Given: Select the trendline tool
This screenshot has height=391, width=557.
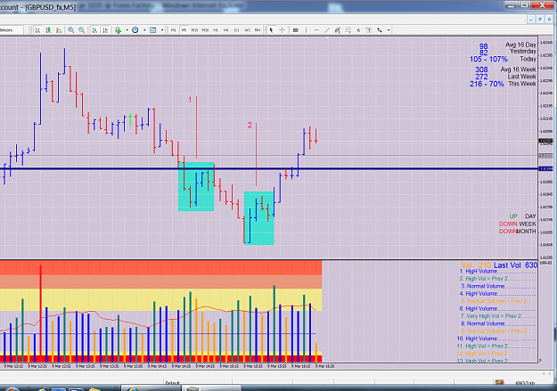Looking at the screenshot, I should point(327,30).
